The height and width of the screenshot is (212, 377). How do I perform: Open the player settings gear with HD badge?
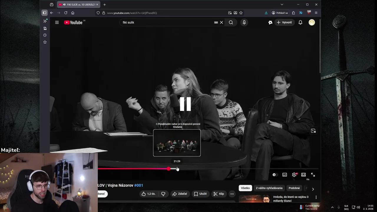pos(294,175)
